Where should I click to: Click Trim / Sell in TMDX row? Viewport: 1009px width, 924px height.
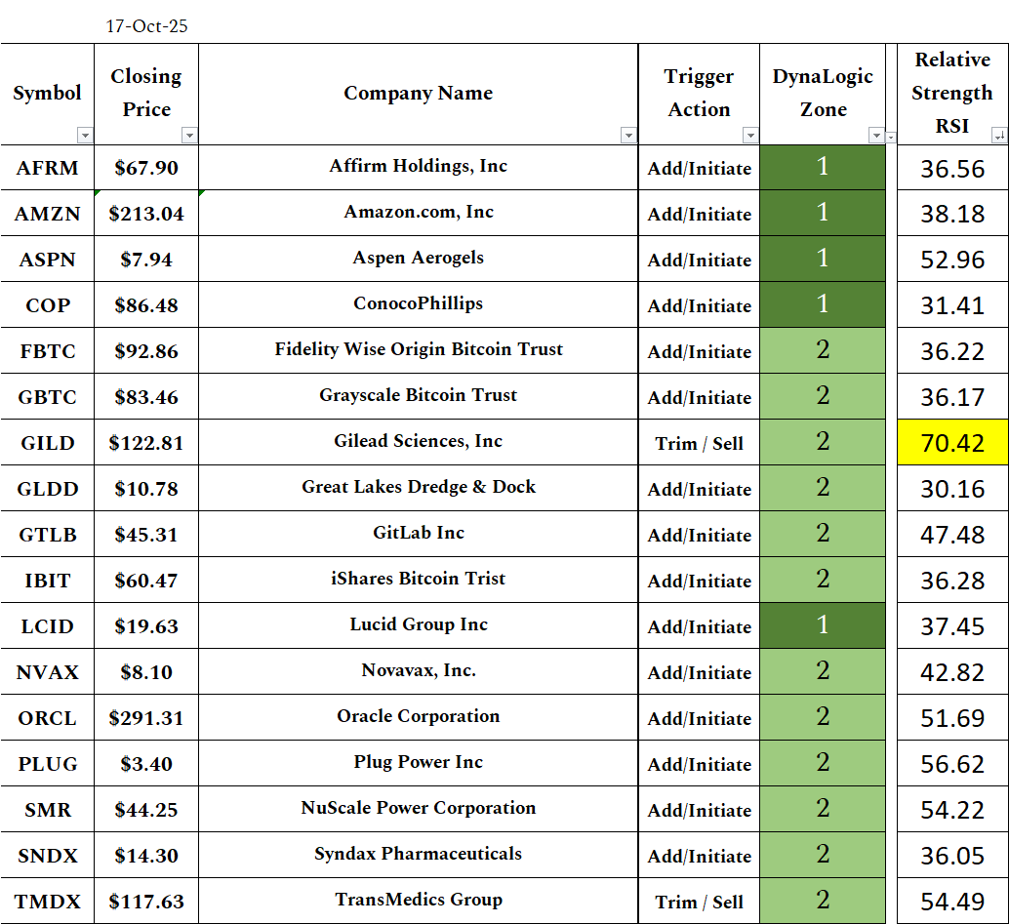click(x=699, y=902)
